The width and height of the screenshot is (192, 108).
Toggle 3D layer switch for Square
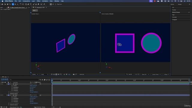(x=40, y=84)
